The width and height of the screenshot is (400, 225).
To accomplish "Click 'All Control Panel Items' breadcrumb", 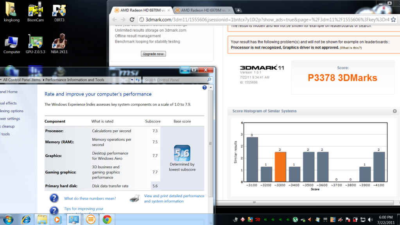I will coord(22,80).
